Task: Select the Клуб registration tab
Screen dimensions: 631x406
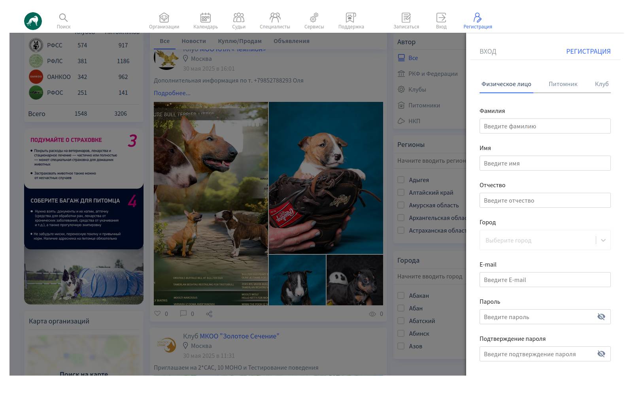Action: (602, 84)
